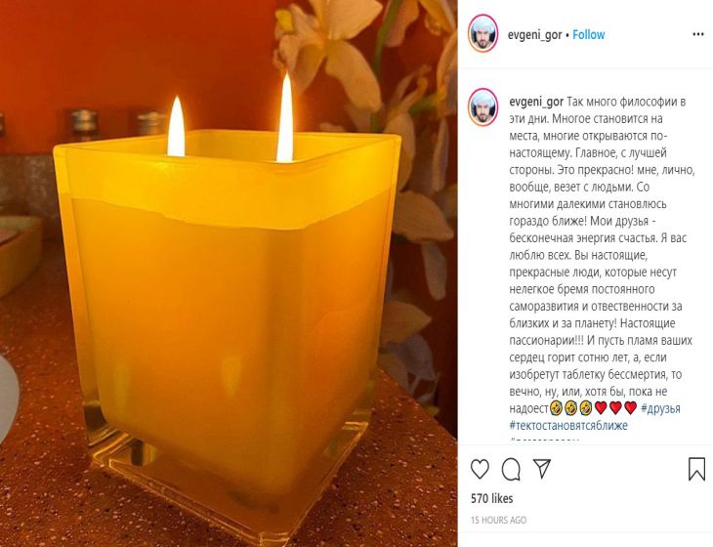Follow evgeni_gor
This screenshot has width=713, height=547.
[588, 34]
